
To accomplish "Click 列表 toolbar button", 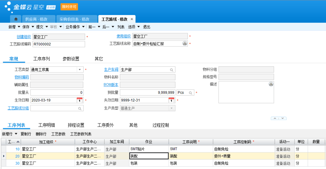I will coord(121,27).
